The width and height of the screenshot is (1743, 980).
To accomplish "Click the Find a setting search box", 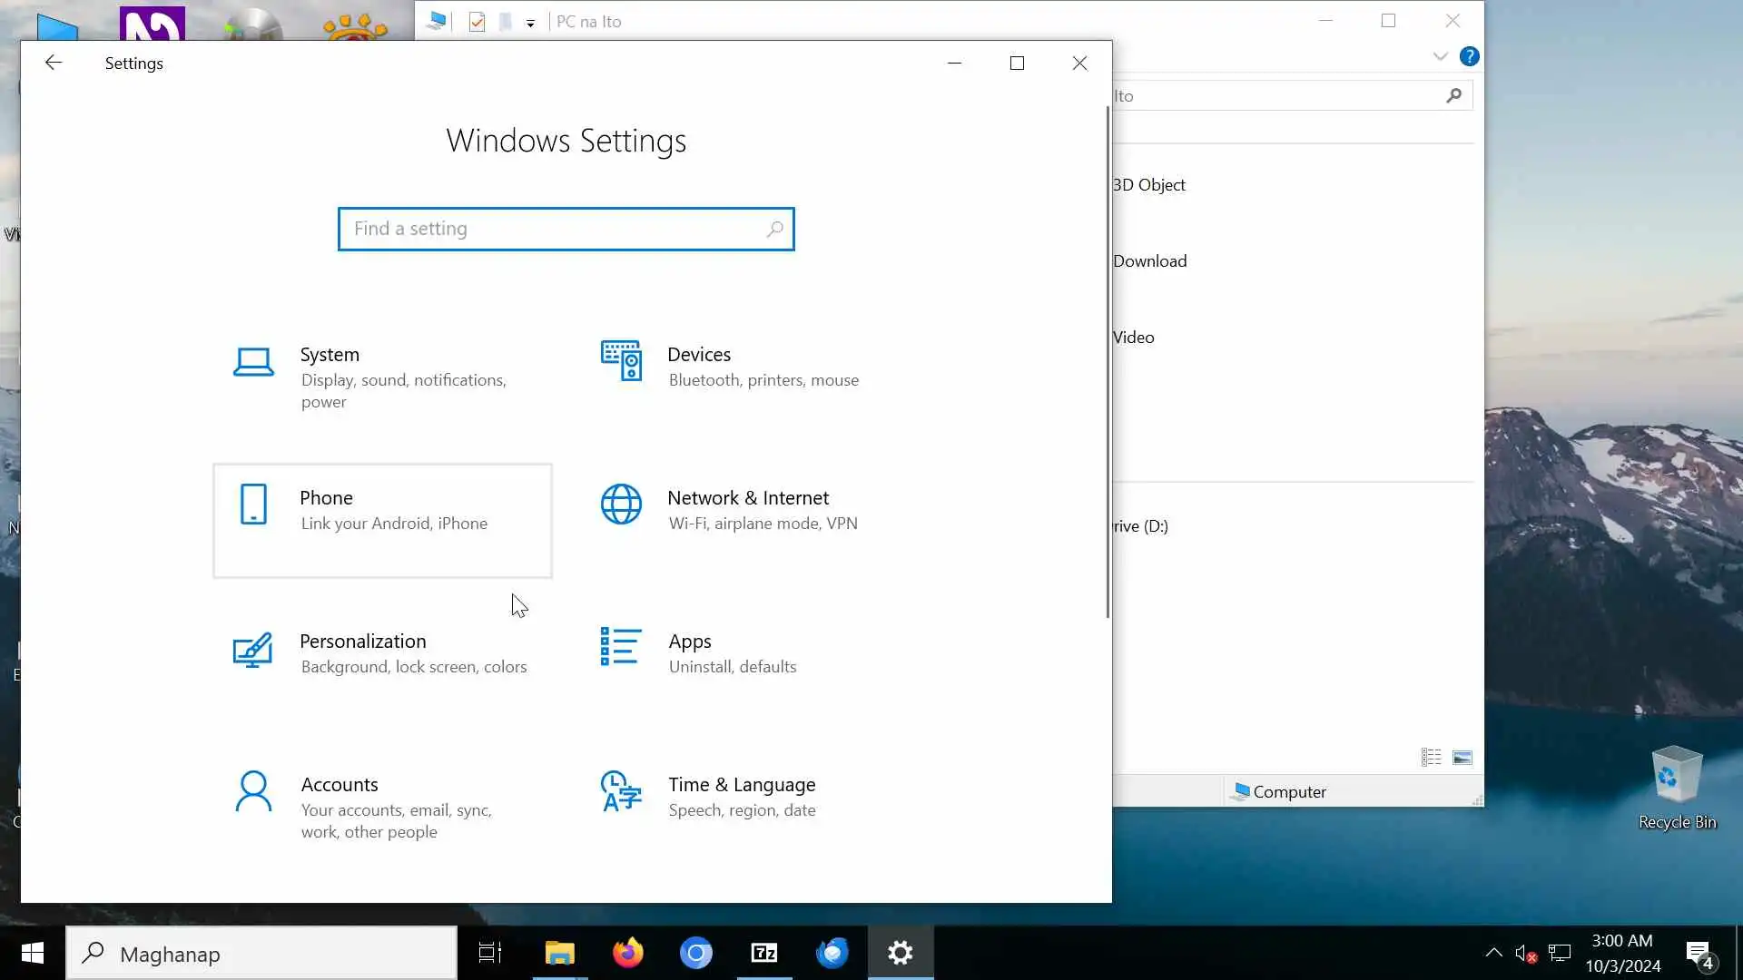I will coord(554,229).
